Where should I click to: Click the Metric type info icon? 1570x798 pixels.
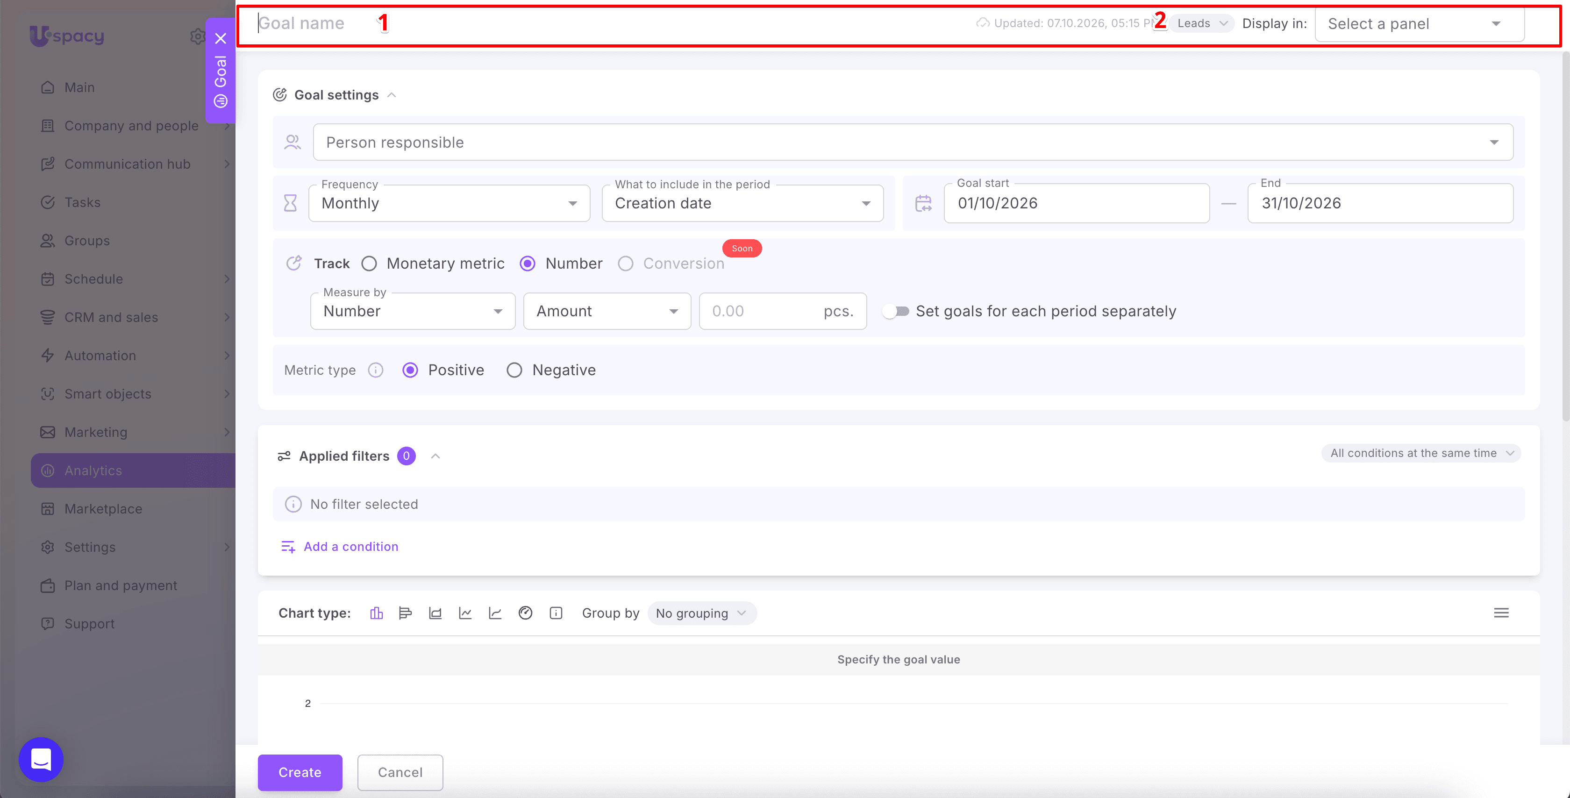click(375, 370)
